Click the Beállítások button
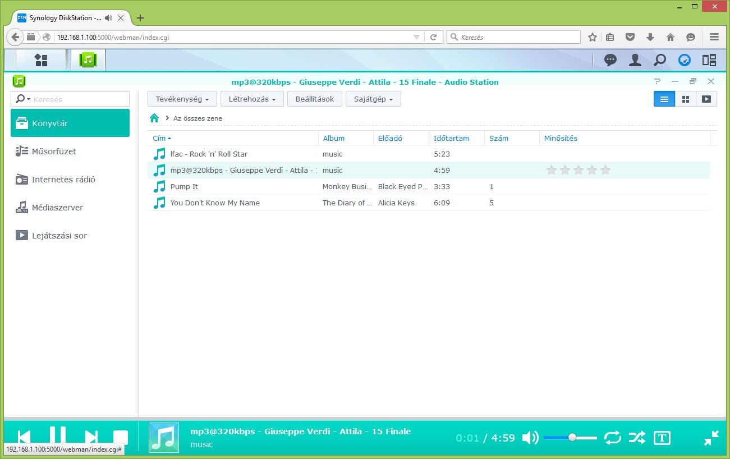The height and width of the screenshot is (459, 730). [x=315, y=99]
